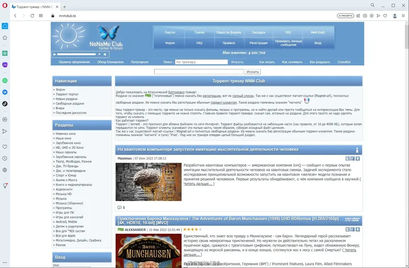Open comments bubble under quantum news
The height and width of the screenshot is (268, 409).
click(x=120, y=208)
